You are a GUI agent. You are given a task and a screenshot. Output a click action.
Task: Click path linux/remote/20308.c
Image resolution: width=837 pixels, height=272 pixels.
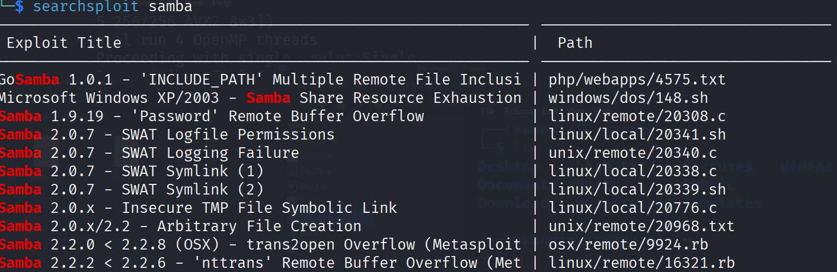coord(637,116)
